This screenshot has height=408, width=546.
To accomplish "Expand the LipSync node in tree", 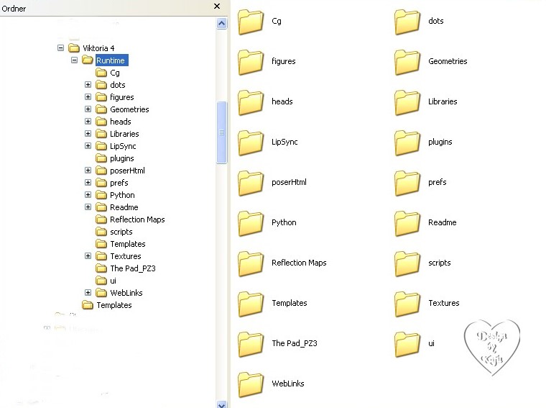I will point(88,145).
